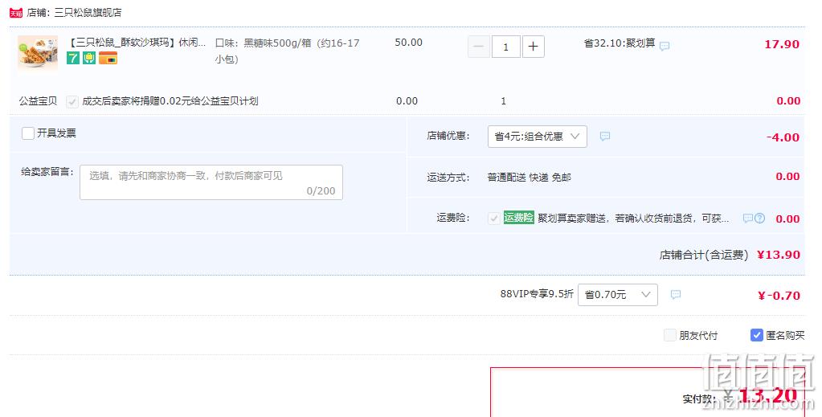Click the ¥-0.70 VIP discount amount
The image size is (822, 417).
point(779,296)
